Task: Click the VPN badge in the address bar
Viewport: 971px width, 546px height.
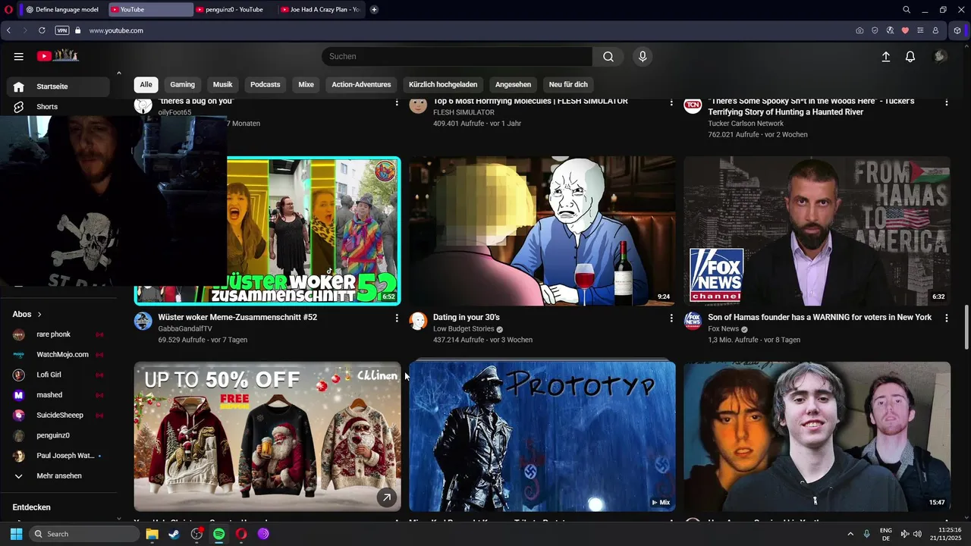Action: pos(62,30)
